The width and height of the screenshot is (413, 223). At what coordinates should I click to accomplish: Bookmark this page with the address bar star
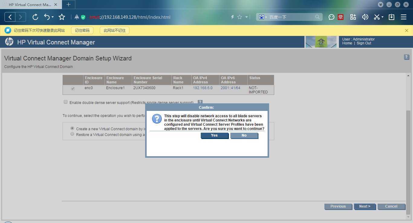click(240, 17)
